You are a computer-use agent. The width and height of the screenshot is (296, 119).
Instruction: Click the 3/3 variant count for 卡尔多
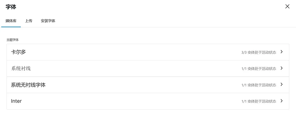244,52
